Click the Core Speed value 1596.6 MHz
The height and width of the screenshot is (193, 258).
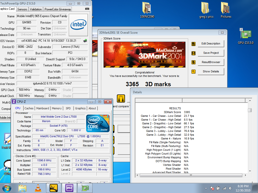pyautogui.click(x=44, y=161)
